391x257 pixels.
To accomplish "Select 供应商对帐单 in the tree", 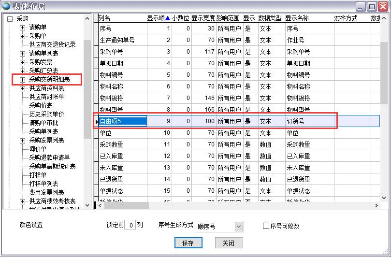I will 46,97.
